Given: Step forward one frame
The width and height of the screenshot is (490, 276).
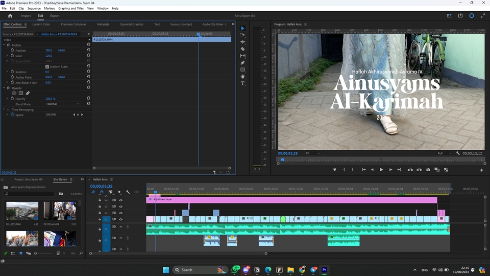Looking at the screenshot, I should (390, 170).
